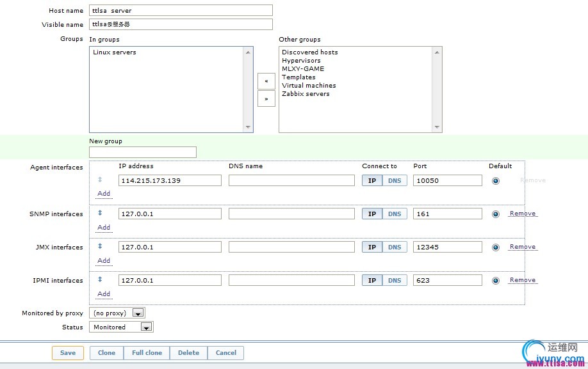This screenshot has width=588, height=369.
Task: Add a new Agent interface
Action: pos(104,194)
